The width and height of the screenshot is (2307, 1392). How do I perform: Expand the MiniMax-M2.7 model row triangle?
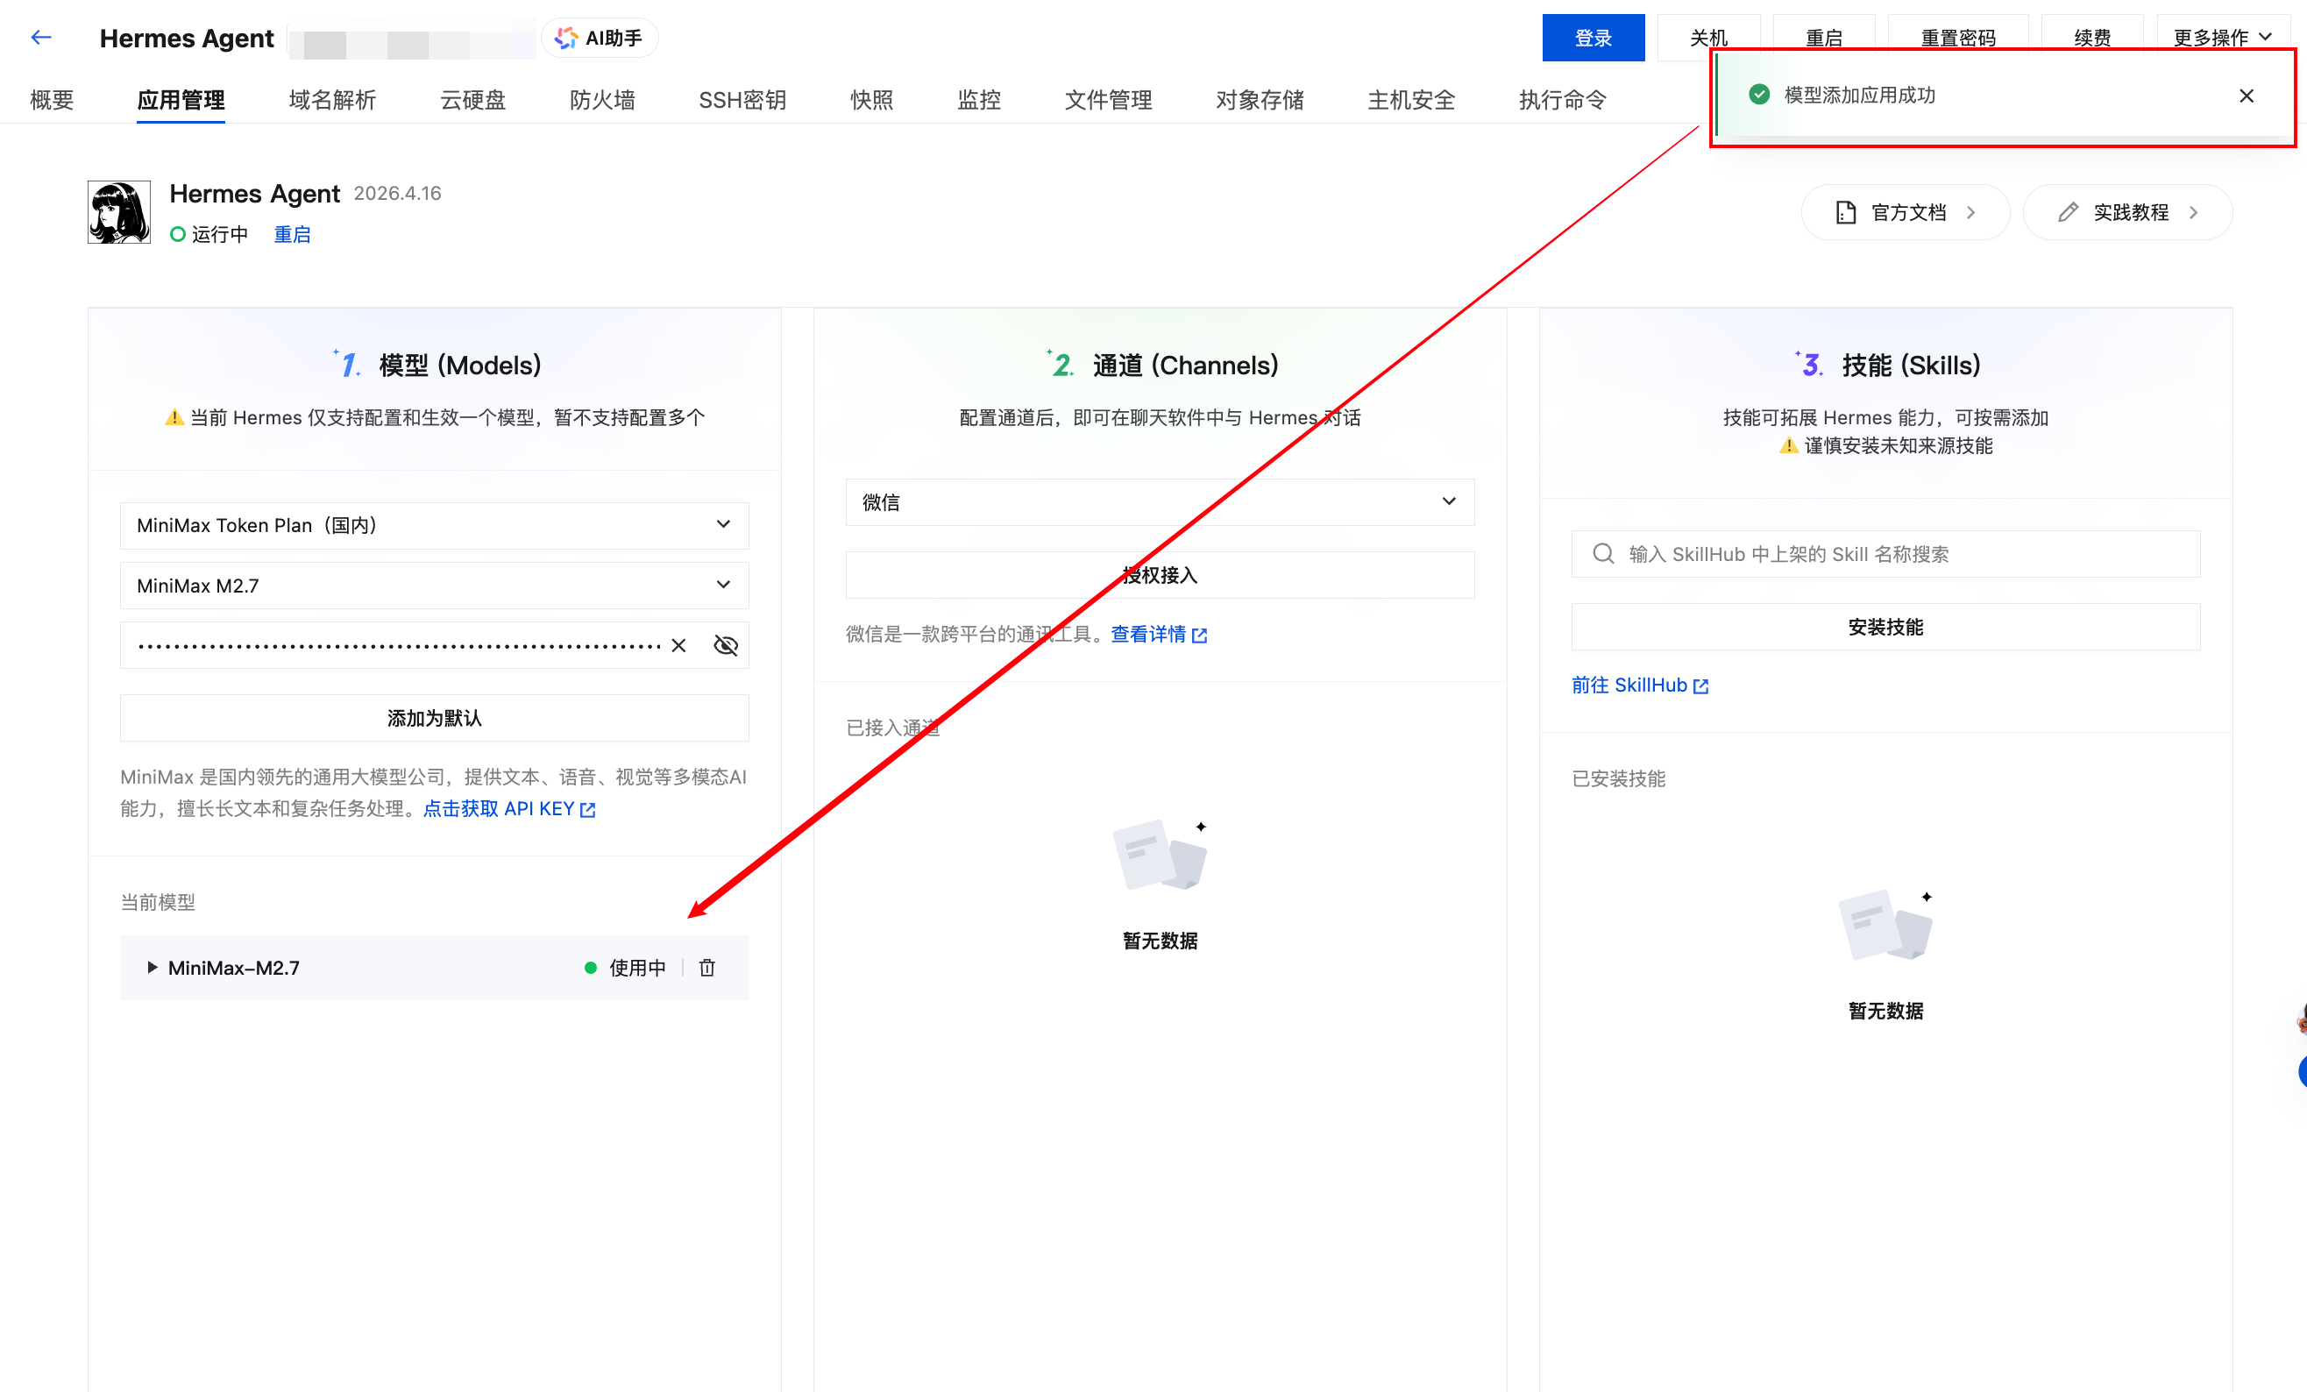[x=152, y=967]
